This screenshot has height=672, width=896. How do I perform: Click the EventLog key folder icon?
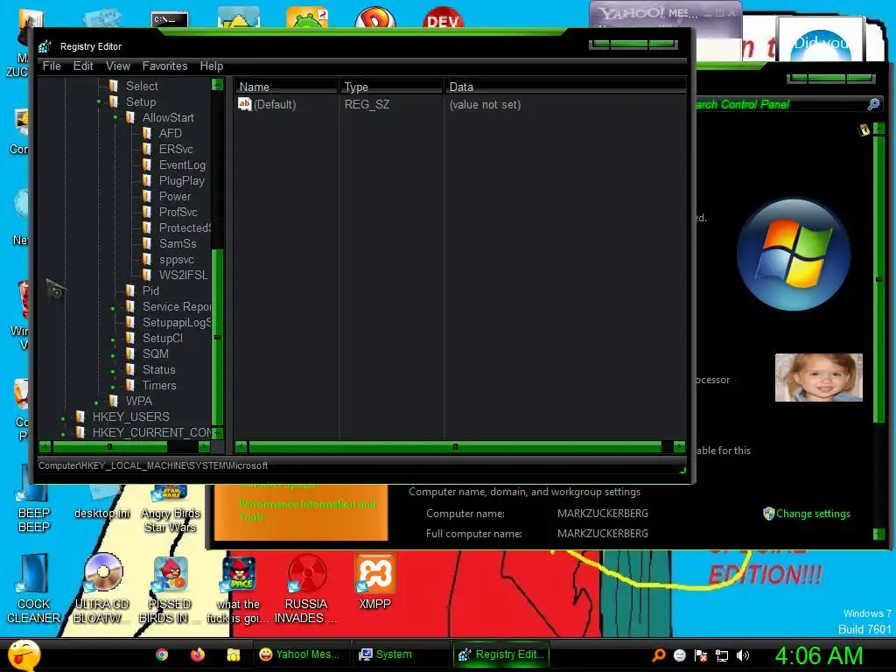pyautogui.click(x=147, y=165)
